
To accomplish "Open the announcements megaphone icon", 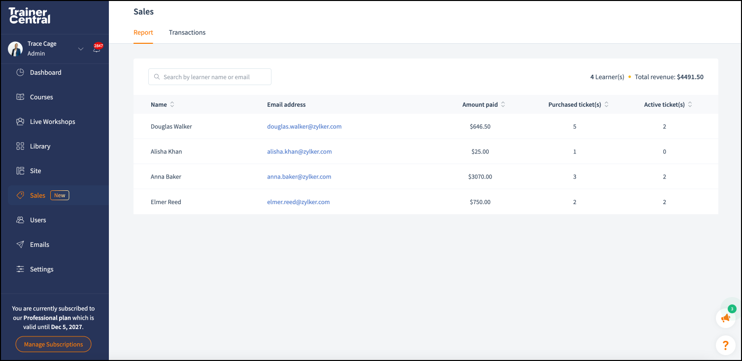I will pyautogui.click(x=725, y=318).
